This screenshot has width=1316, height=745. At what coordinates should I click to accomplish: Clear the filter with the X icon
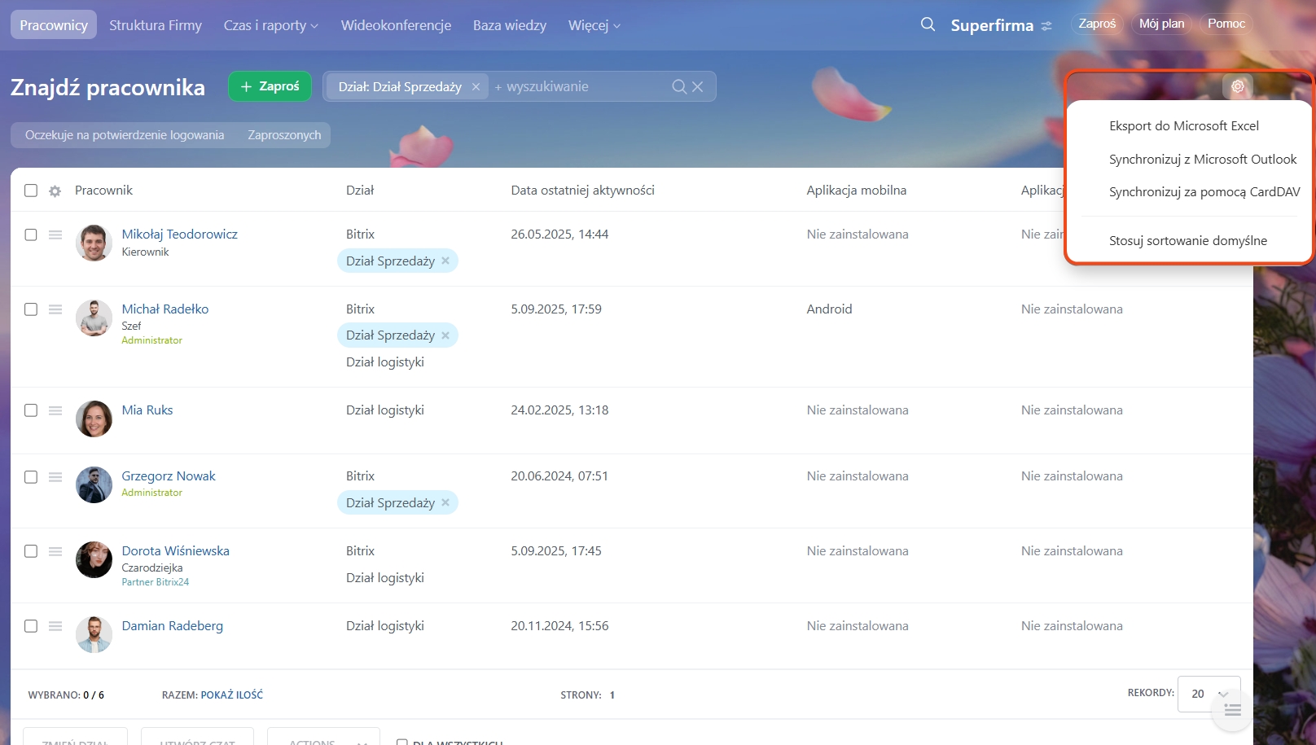pyautogui.click(x=698, y=86)
